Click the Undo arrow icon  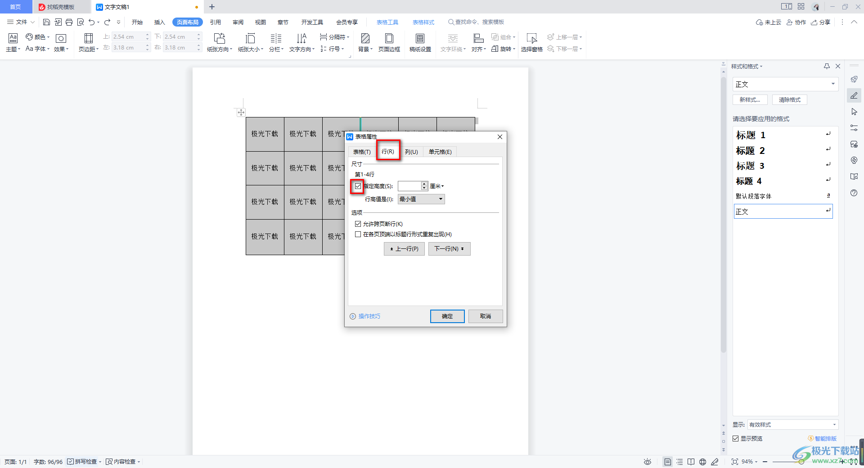pos(91,22)
